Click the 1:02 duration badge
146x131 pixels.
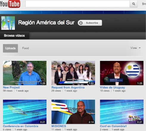tap(91, 83)
